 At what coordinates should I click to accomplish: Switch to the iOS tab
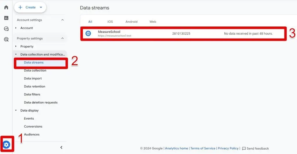(x=110, y=21)
